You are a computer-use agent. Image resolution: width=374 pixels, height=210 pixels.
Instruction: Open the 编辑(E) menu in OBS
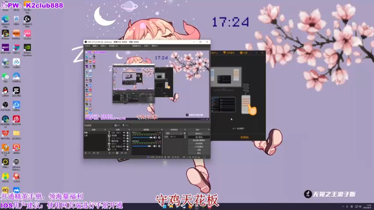(95, 46)
